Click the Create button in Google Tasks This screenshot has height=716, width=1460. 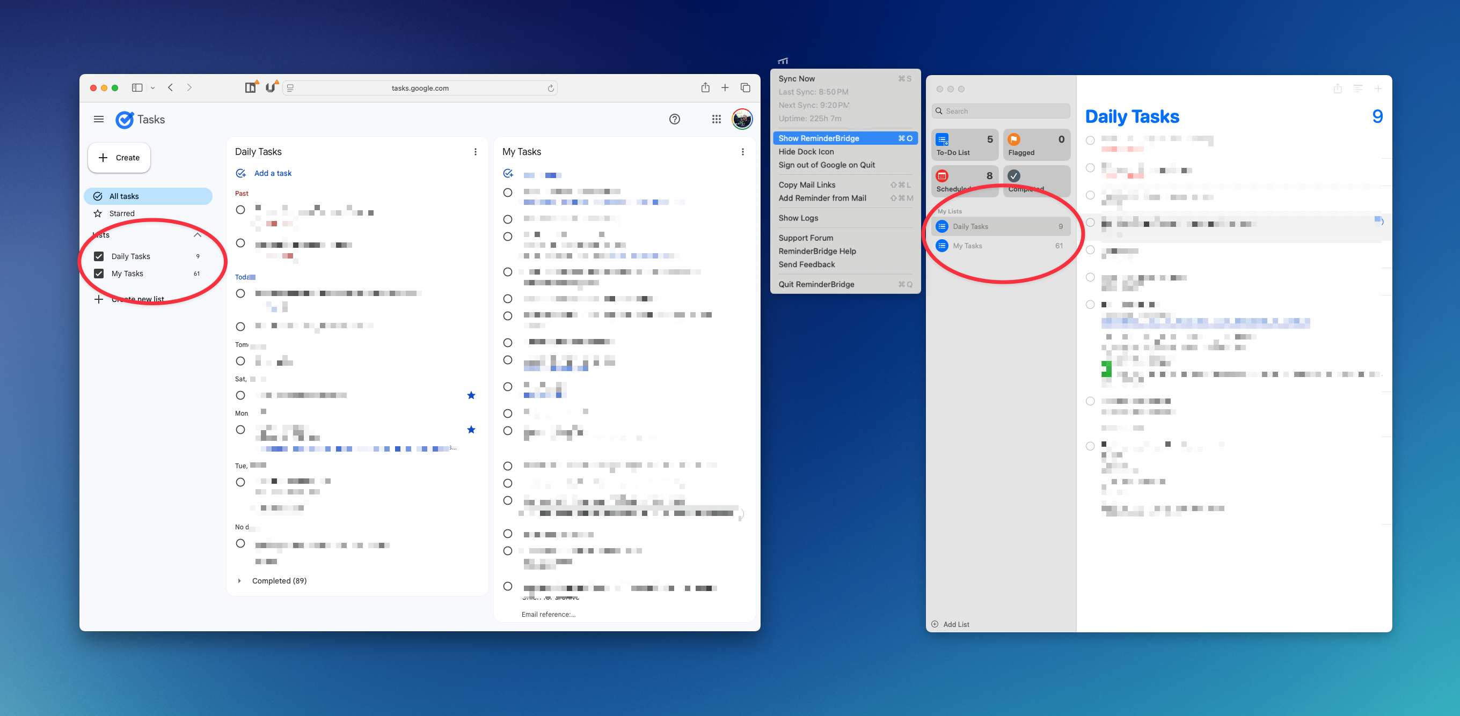(x=119, y=158)
